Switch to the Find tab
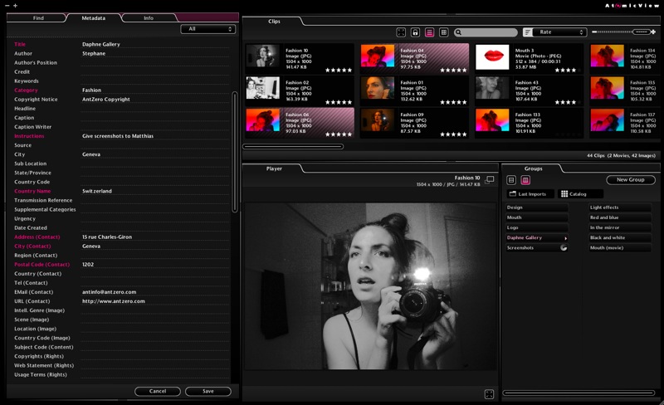The width and height of the screenshot is (664, 405). click(x=38, y=17)
